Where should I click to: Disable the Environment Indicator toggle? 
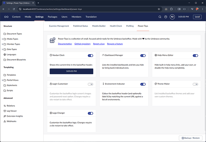tap(143, 84)
